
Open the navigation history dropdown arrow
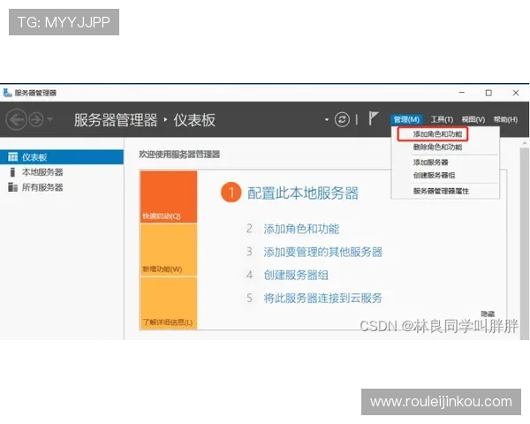pyautogui.click(x=50, y=119)
